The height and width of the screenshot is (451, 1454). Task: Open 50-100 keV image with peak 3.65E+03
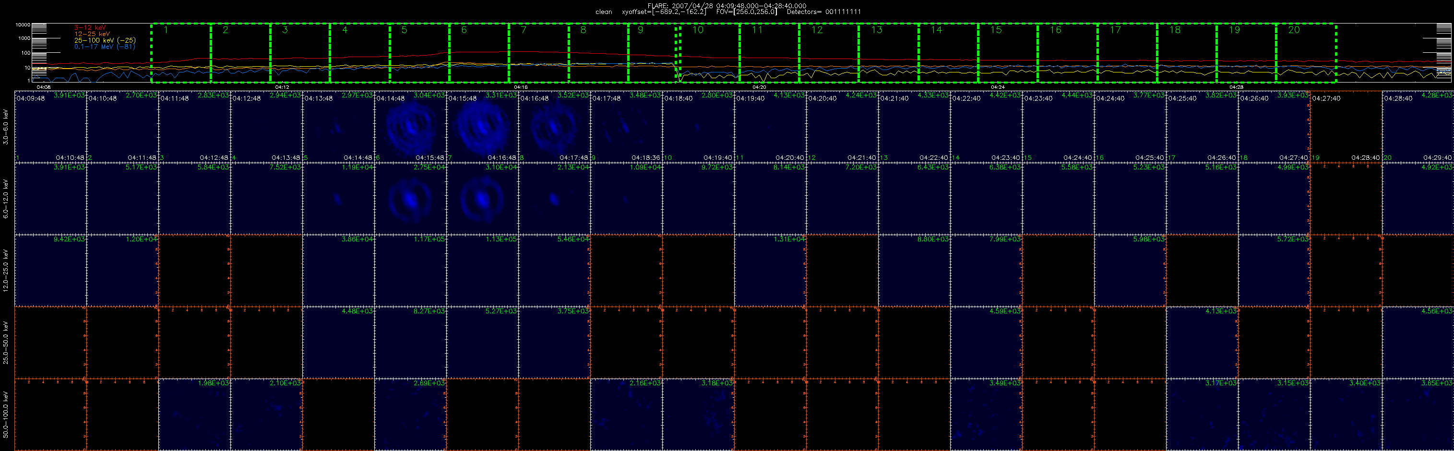(1418, 415)
